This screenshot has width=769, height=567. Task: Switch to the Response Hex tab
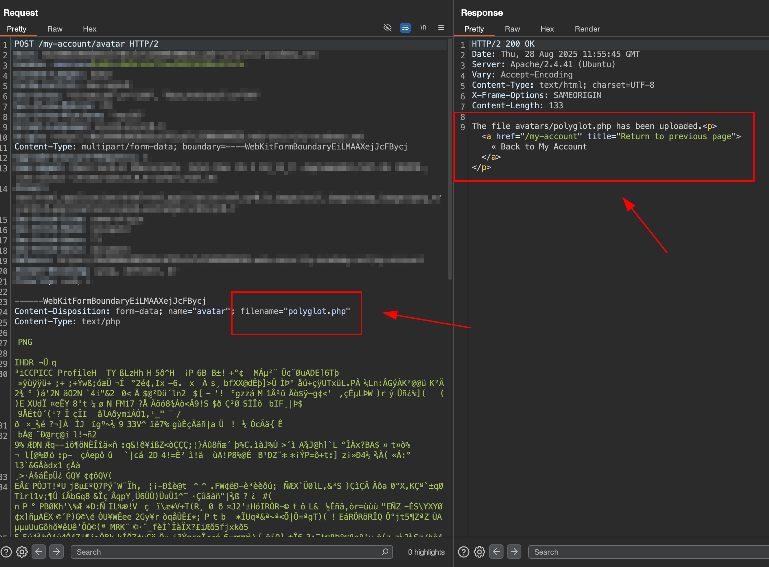[547, 29]
